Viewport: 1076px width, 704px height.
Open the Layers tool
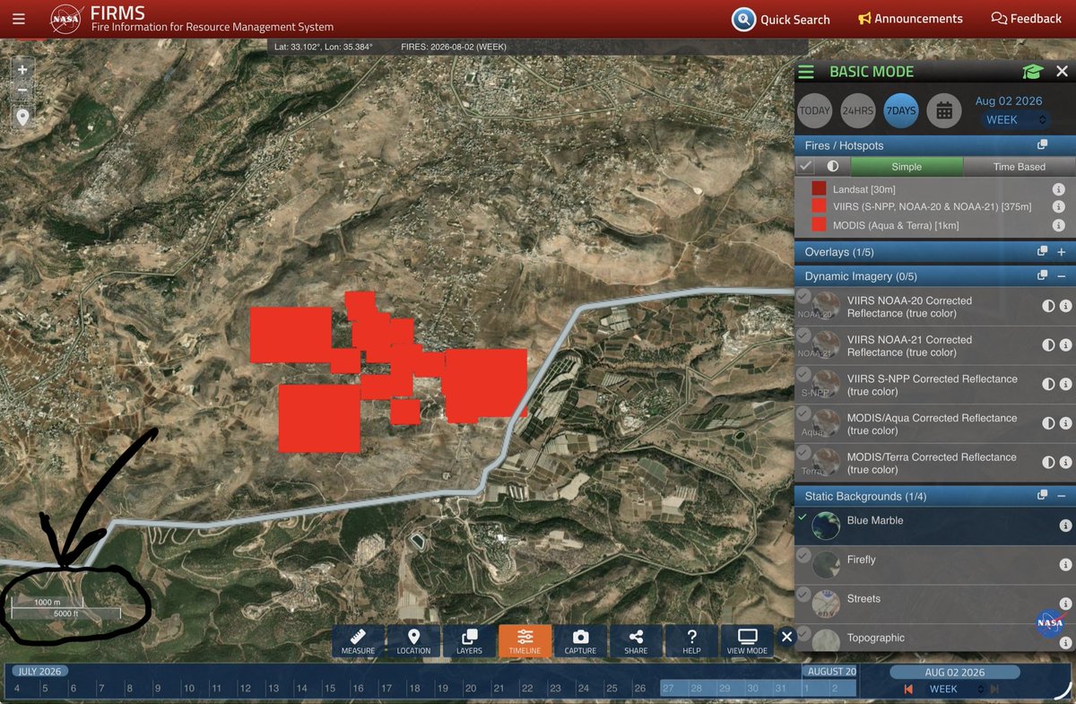(469, 640)
